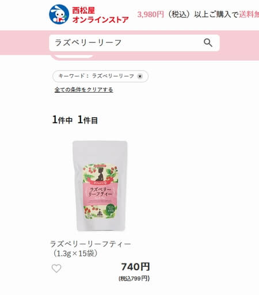The width and height of the screenshot is (259, 295).
Task: Click the 税込799円 tax-included price label
Action: [x=134, y=278]
